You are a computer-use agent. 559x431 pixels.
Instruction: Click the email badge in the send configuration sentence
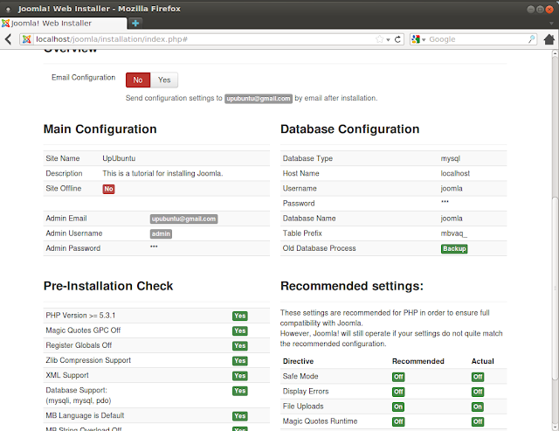(259, 99)
